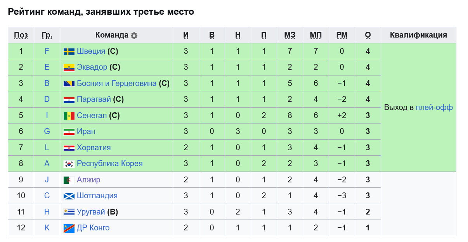Open the Парагвай team link
The width and height of the screenshot is (468, 242).
click(x=94, y=99)
